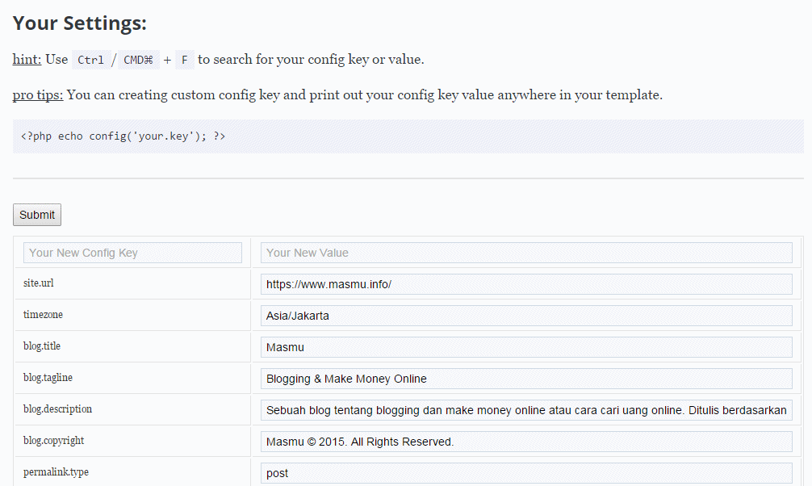
Task: Click the Ctrl key badge
Action: click(x=91, y=60)
